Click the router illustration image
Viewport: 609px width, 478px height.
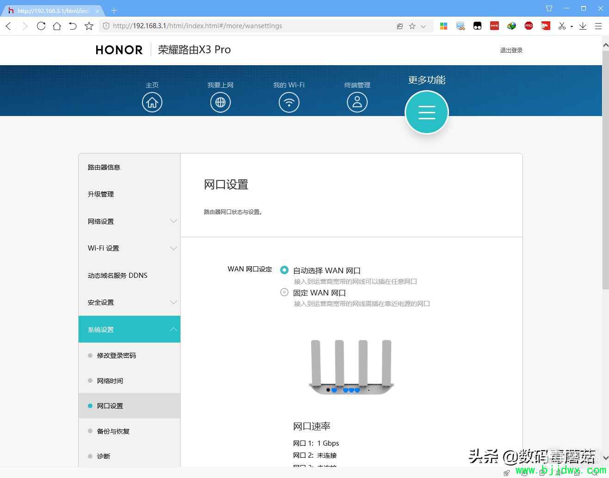pos(351,367)
